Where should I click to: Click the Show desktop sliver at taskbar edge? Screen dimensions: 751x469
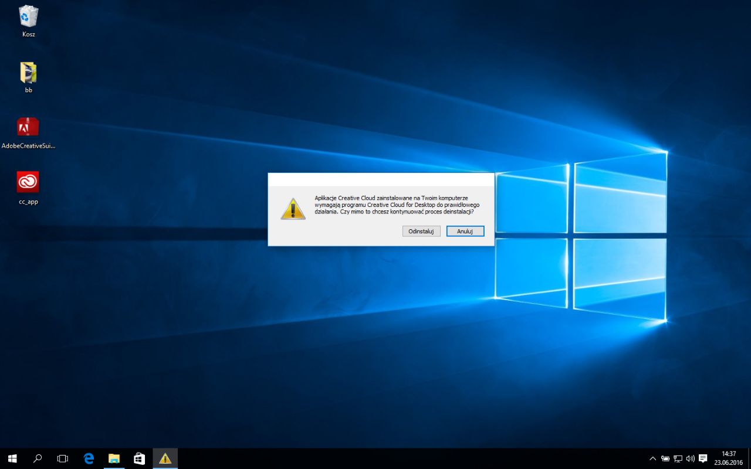[x=749, y=458]
